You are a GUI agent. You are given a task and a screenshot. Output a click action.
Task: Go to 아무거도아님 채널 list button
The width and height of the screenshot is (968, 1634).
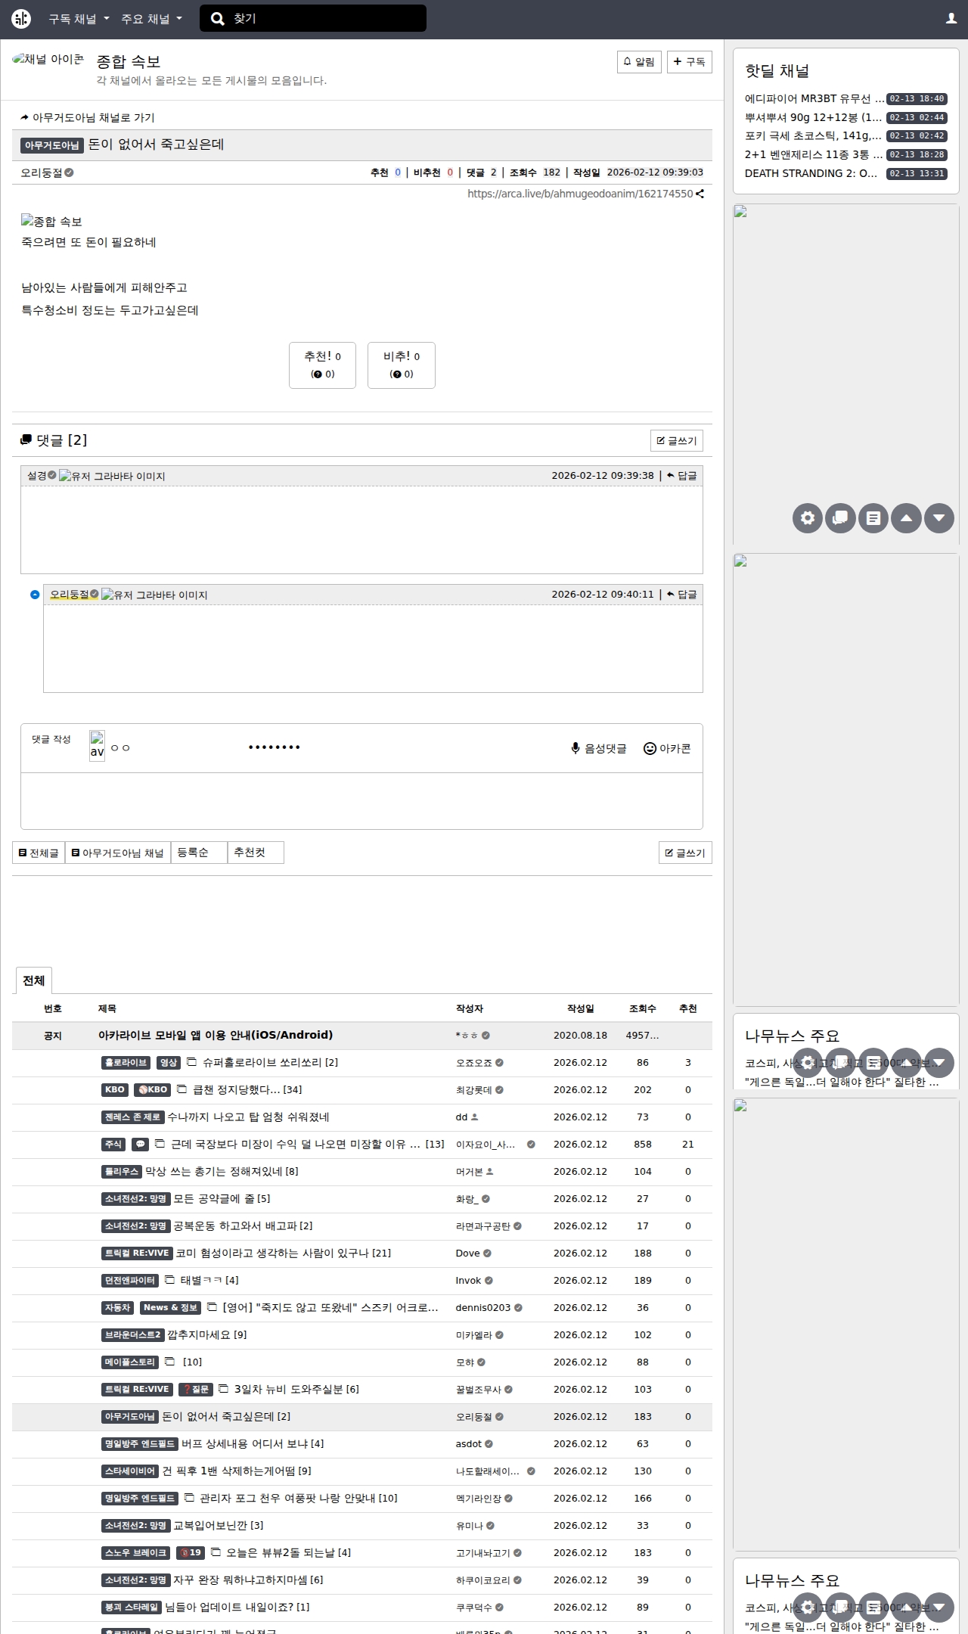tap(118, 853)
